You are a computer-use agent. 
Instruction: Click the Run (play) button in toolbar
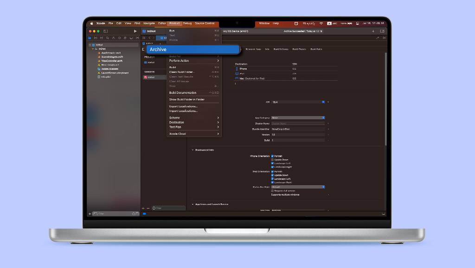tap(135, 31)
